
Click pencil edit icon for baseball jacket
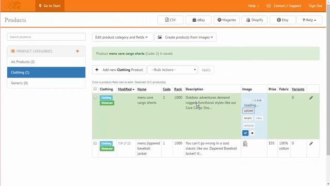pyautogui.click(x=311, y=144)
